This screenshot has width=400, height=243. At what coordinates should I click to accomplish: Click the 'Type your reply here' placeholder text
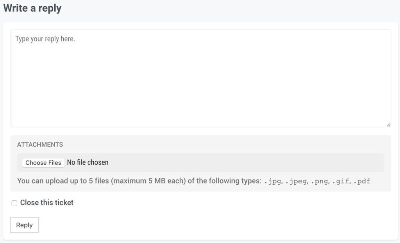click(x=45, y=39)
